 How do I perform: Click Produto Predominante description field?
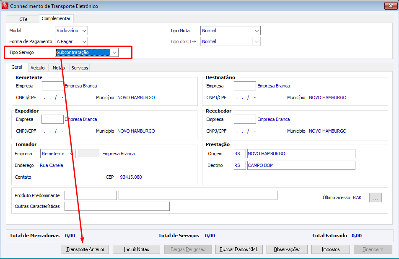click(198, 195)
